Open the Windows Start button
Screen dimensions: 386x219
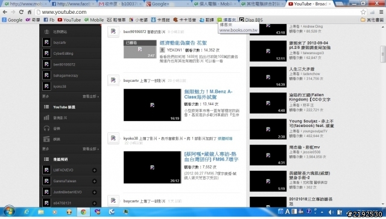[9, 212]
